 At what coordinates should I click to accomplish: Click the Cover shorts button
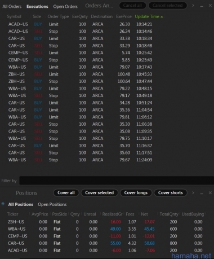pyautogui.click(x=170, y=192)
